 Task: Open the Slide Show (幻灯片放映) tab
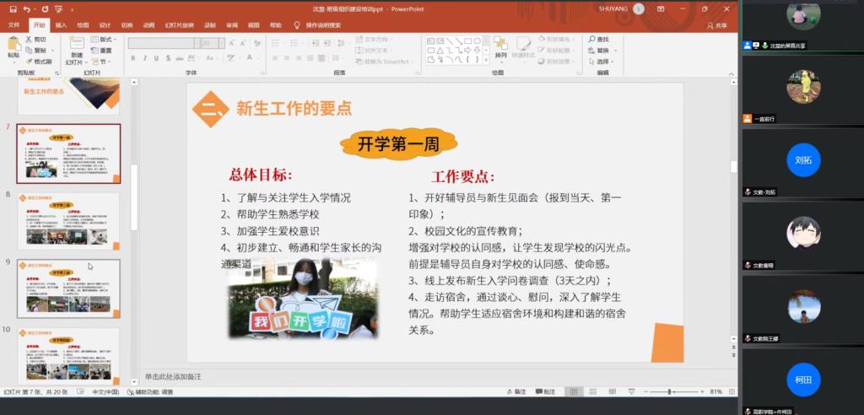(x=179, y=25)
